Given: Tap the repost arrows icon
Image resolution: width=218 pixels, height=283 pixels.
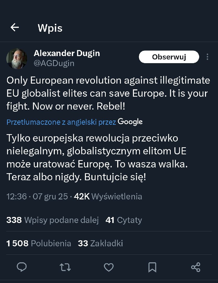Looking at the screenshot, I should tap(65, 267).
